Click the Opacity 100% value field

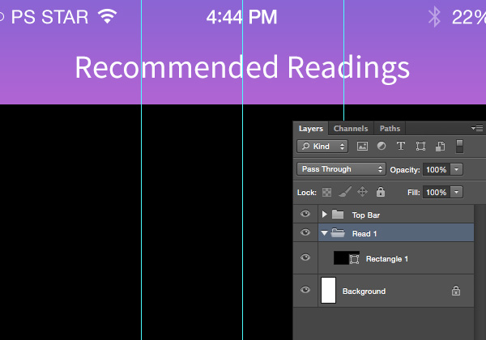click(x=437, y=169)
